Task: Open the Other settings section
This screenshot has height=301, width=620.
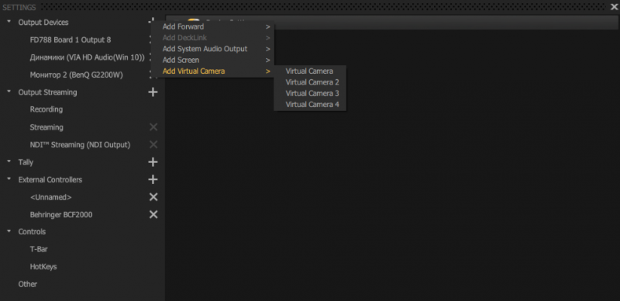Action: point(28,284)
